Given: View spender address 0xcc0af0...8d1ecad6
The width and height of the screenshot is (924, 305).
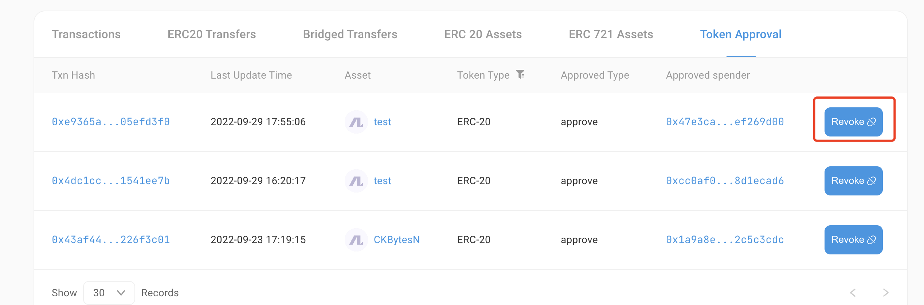Looking at the screenshot, I should (724, 181).
